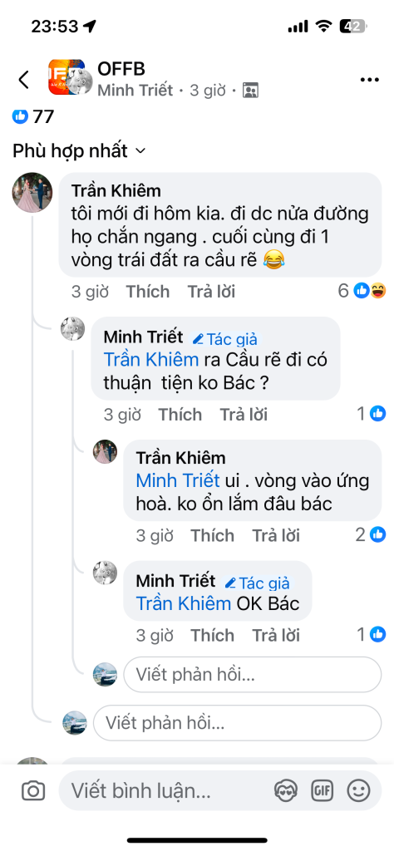This screenshot has width=394, height=851.
Task: Open the GIF picker icon
Action: point(322,790)
